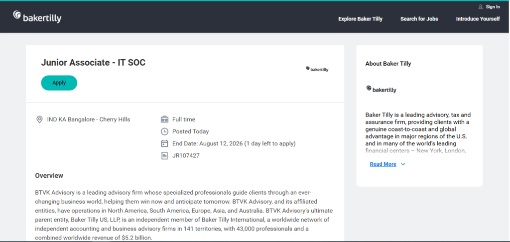
Task: Click the calendar icon beside End Date
Action: click(164, 143)
